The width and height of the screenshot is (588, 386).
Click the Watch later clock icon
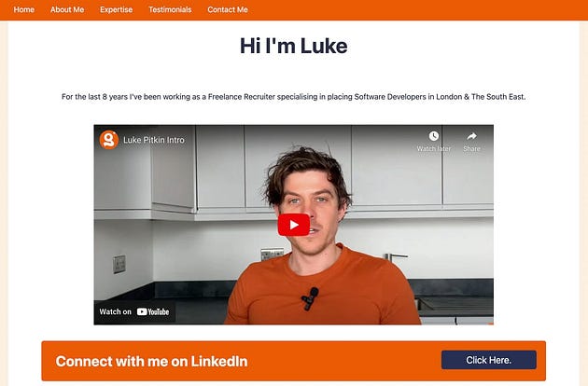tap(434, 136)
